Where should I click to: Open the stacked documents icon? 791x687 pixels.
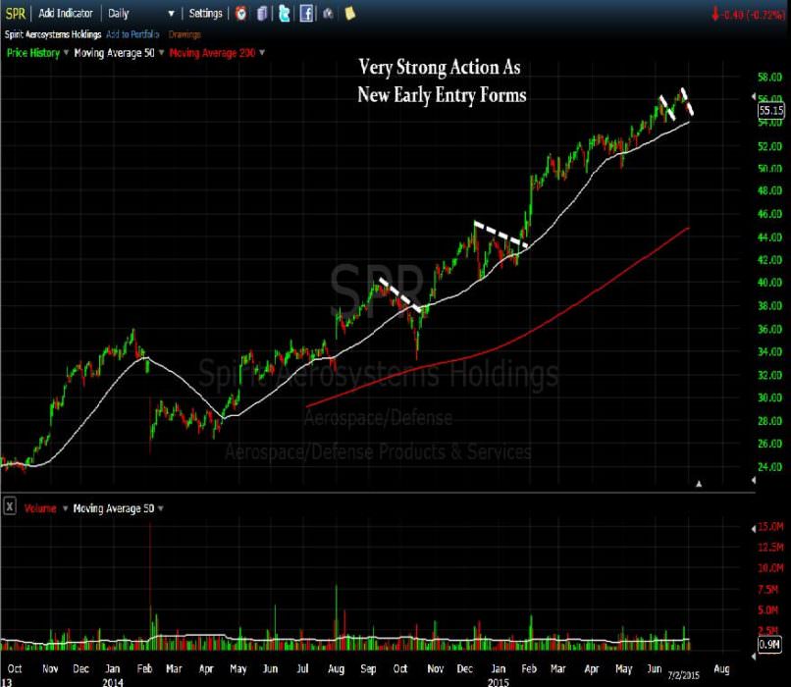click(x=262, y=14)
